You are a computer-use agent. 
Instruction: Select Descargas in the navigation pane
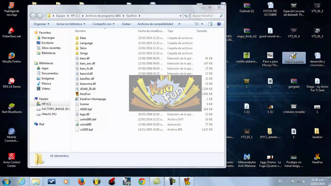pyautogui.click(x=48, y=38)
